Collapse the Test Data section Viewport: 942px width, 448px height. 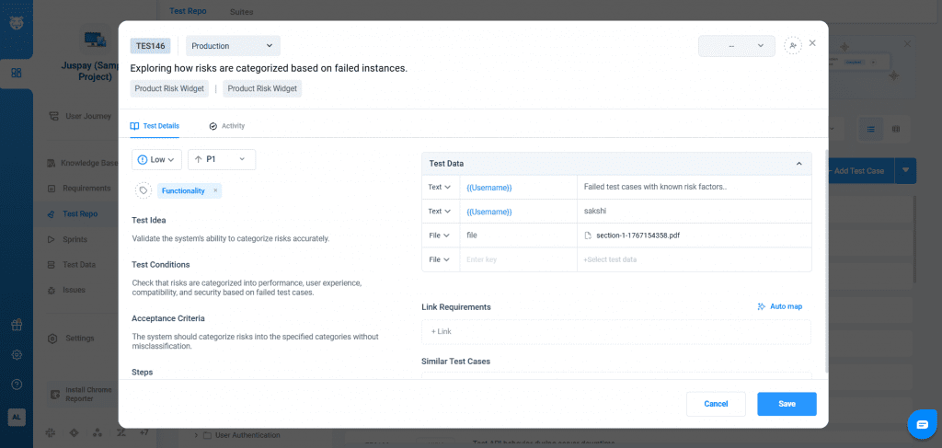pos(798,164)
